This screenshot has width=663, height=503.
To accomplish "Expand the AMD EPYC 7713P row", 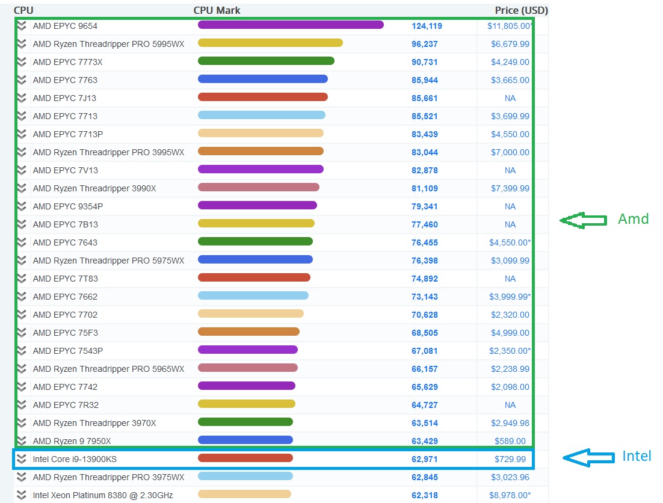I will click(x=22, y=134).
